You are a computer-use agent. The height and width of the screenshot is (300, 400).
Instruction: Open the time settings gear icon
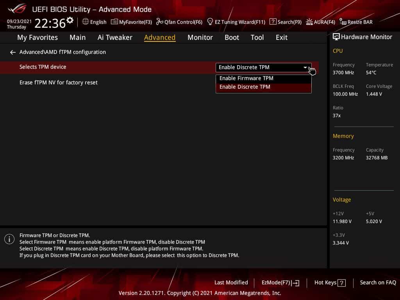[x=70, y=20]
